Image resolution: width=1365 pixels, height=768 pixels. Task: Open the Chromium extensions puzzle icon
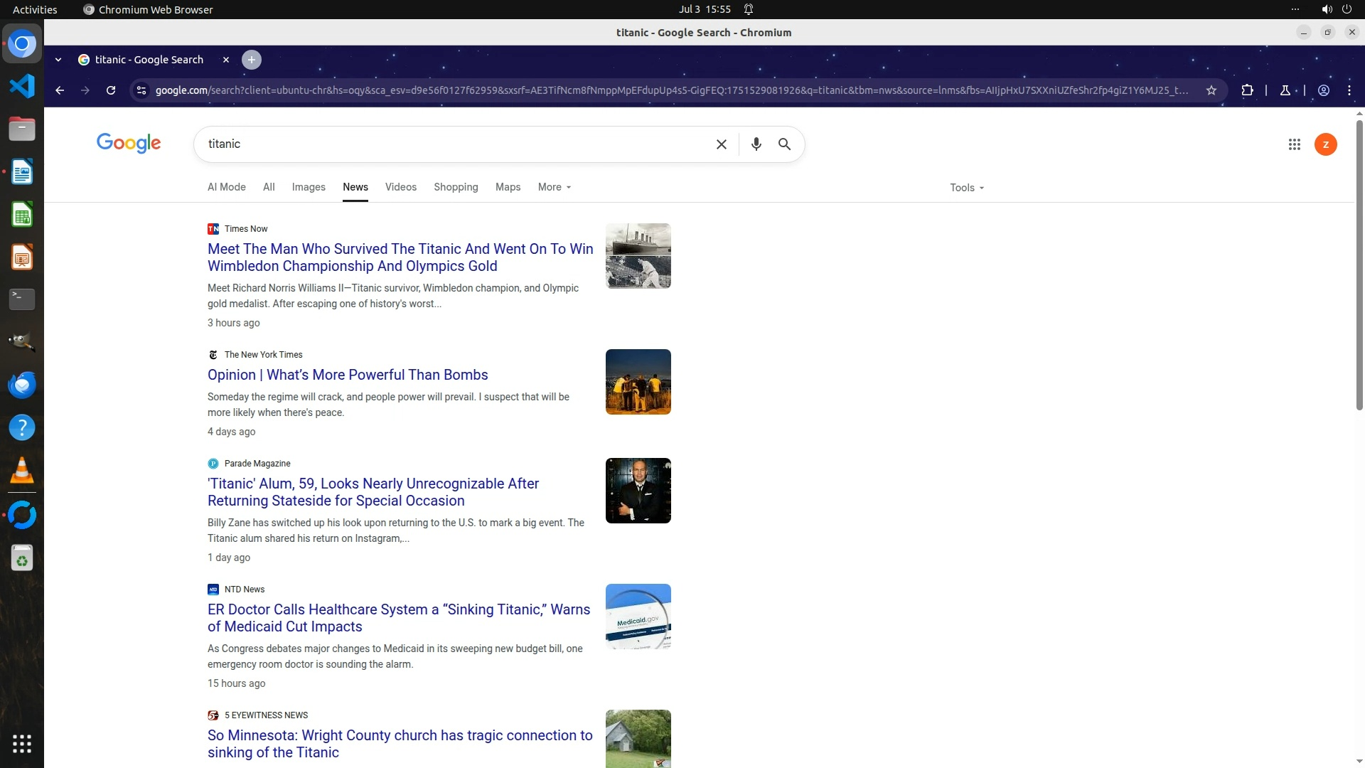coord(1247,90)
